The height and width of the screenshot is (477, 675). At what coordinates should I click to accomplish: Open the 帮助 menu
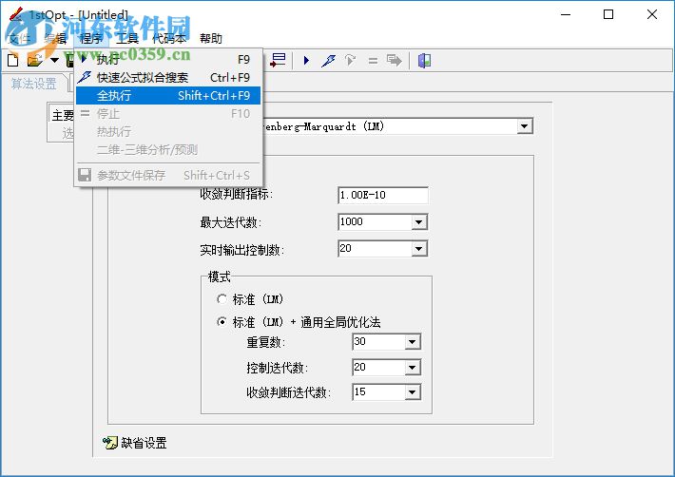coord(211,39)
